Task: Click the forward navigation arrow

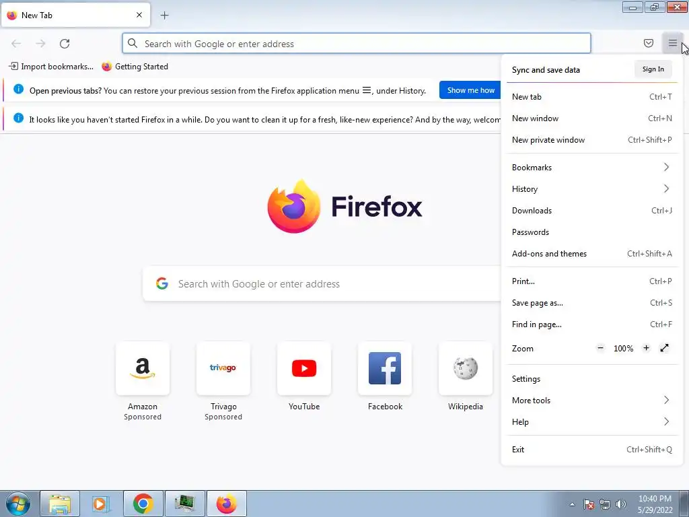Action: pyautogui.click(x=40, y=44)
